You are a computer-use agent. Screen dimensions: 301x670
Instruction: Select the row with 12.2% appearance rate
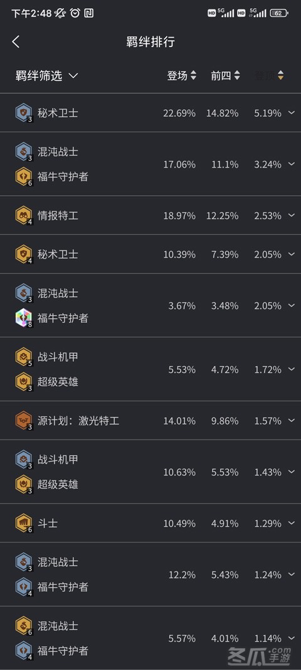click(x=150, y=575)
